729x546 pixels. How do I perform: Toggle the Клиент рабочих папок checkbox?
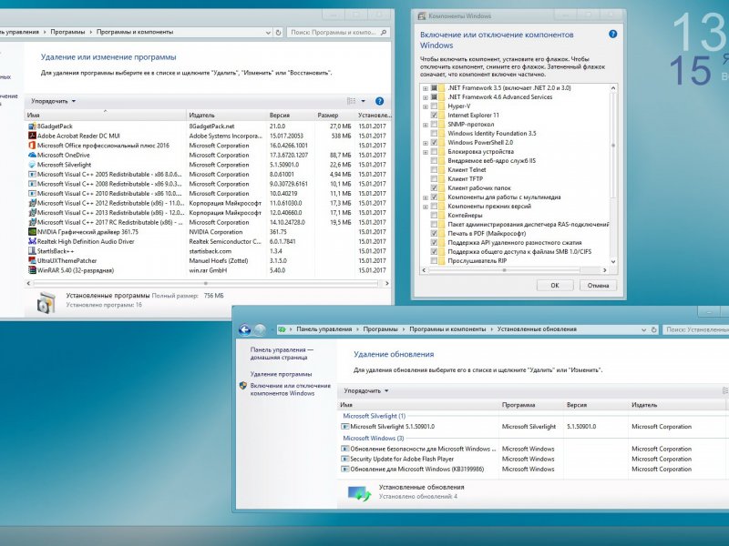click(435, 188)
